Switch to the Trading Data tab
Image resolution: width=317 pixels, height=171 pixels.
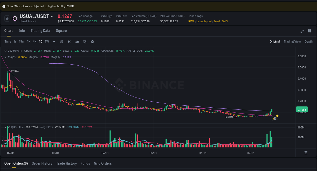[40, 31]
